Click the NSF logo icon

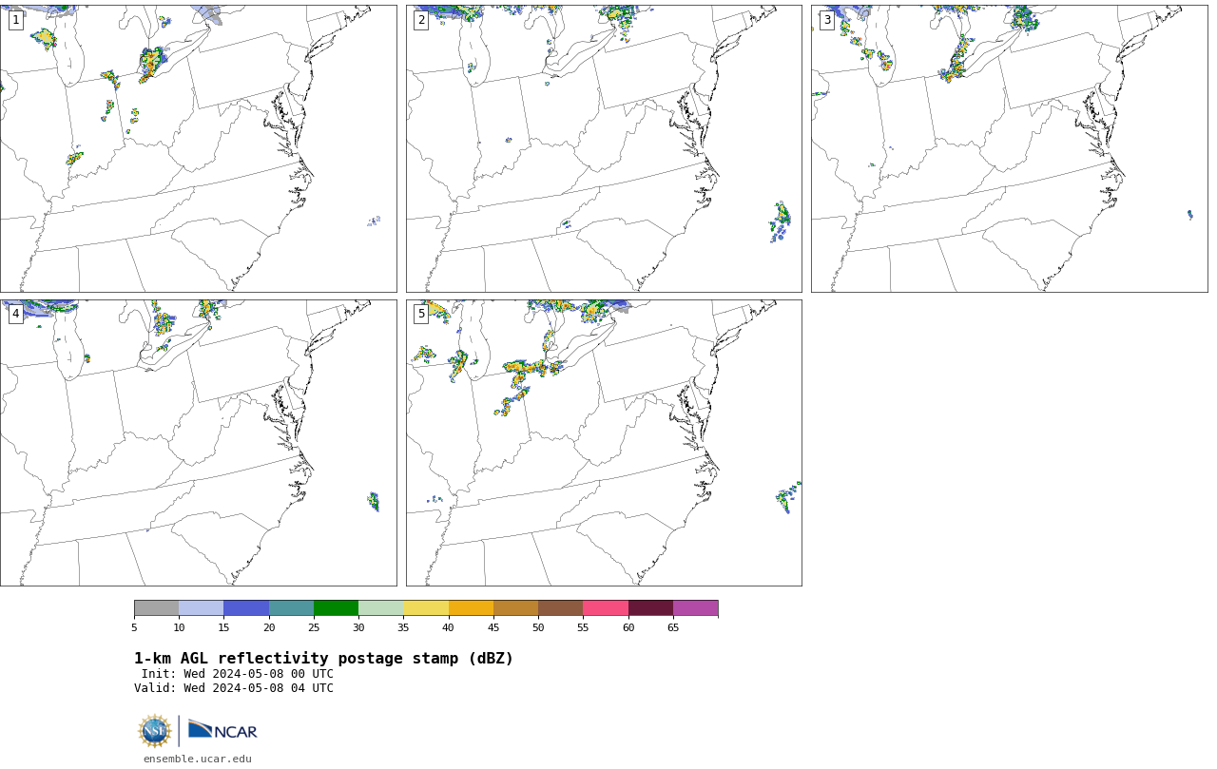155,731
